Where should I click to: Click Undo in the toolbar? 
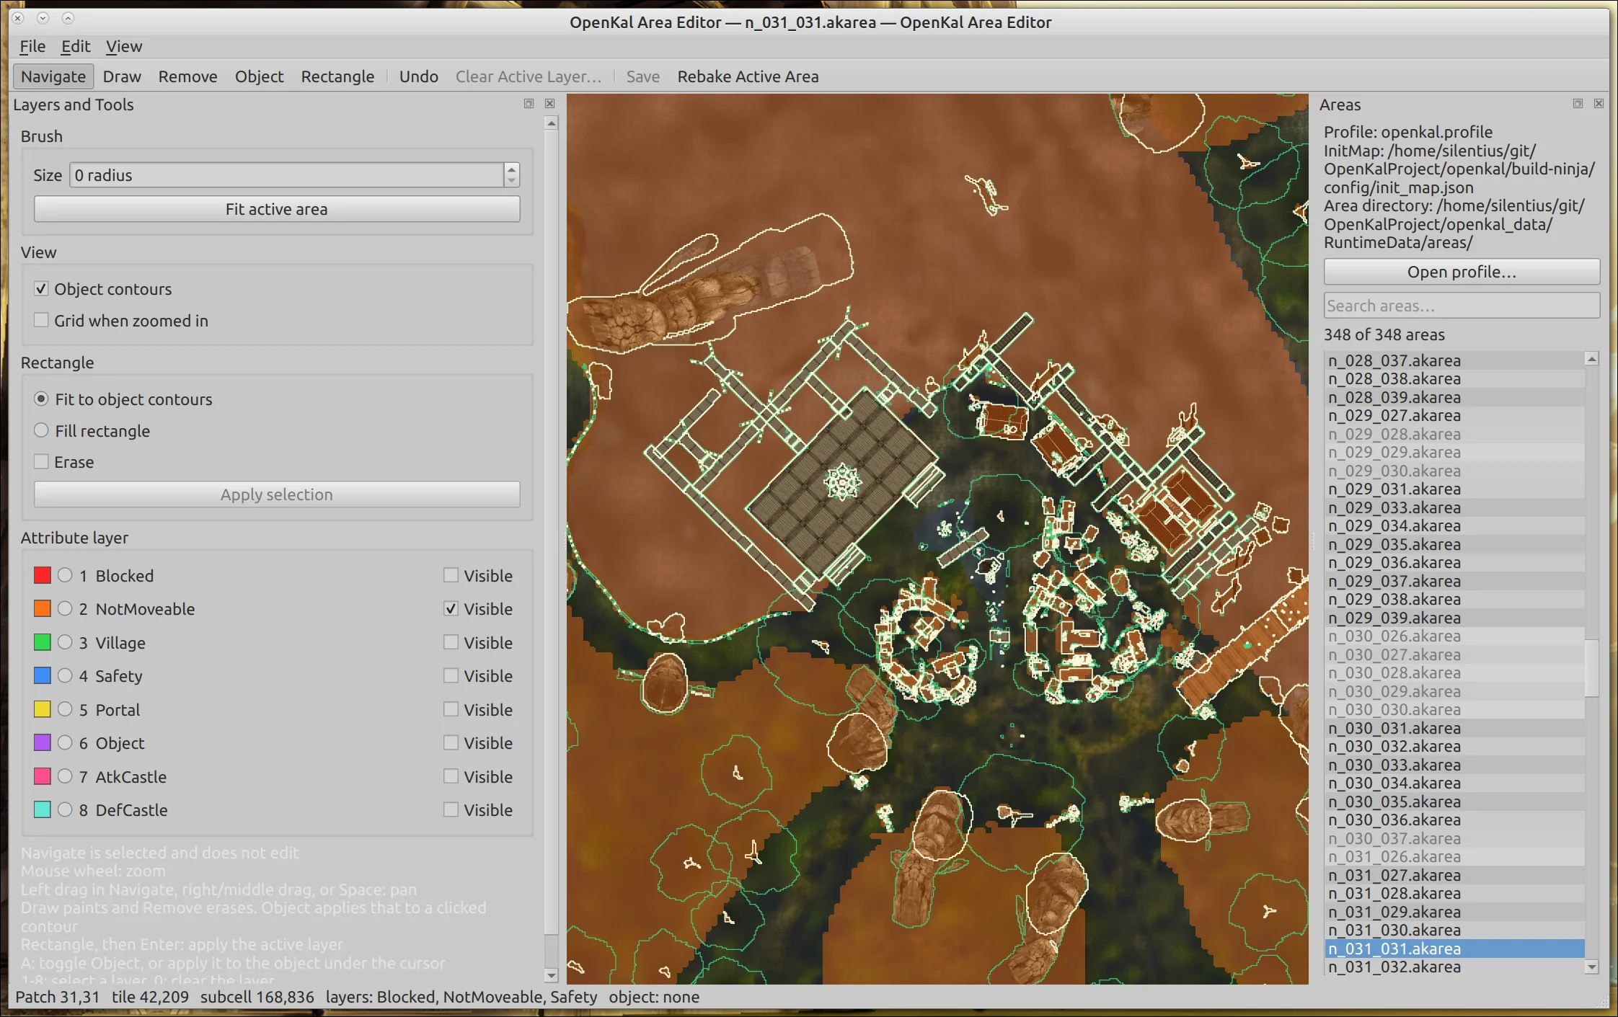(418, 76)
